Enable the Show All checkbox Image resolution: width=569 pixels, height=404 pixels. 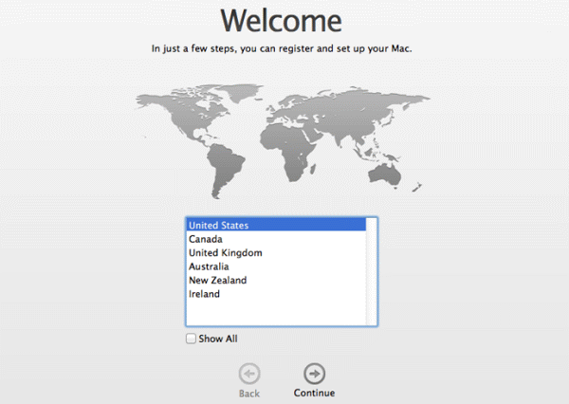191,339
